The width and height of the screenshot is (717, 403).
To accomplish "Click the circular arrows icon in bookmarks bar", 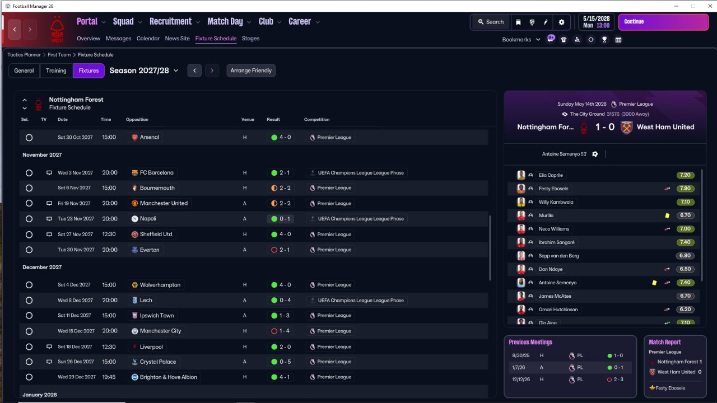I will coord(590,40).
